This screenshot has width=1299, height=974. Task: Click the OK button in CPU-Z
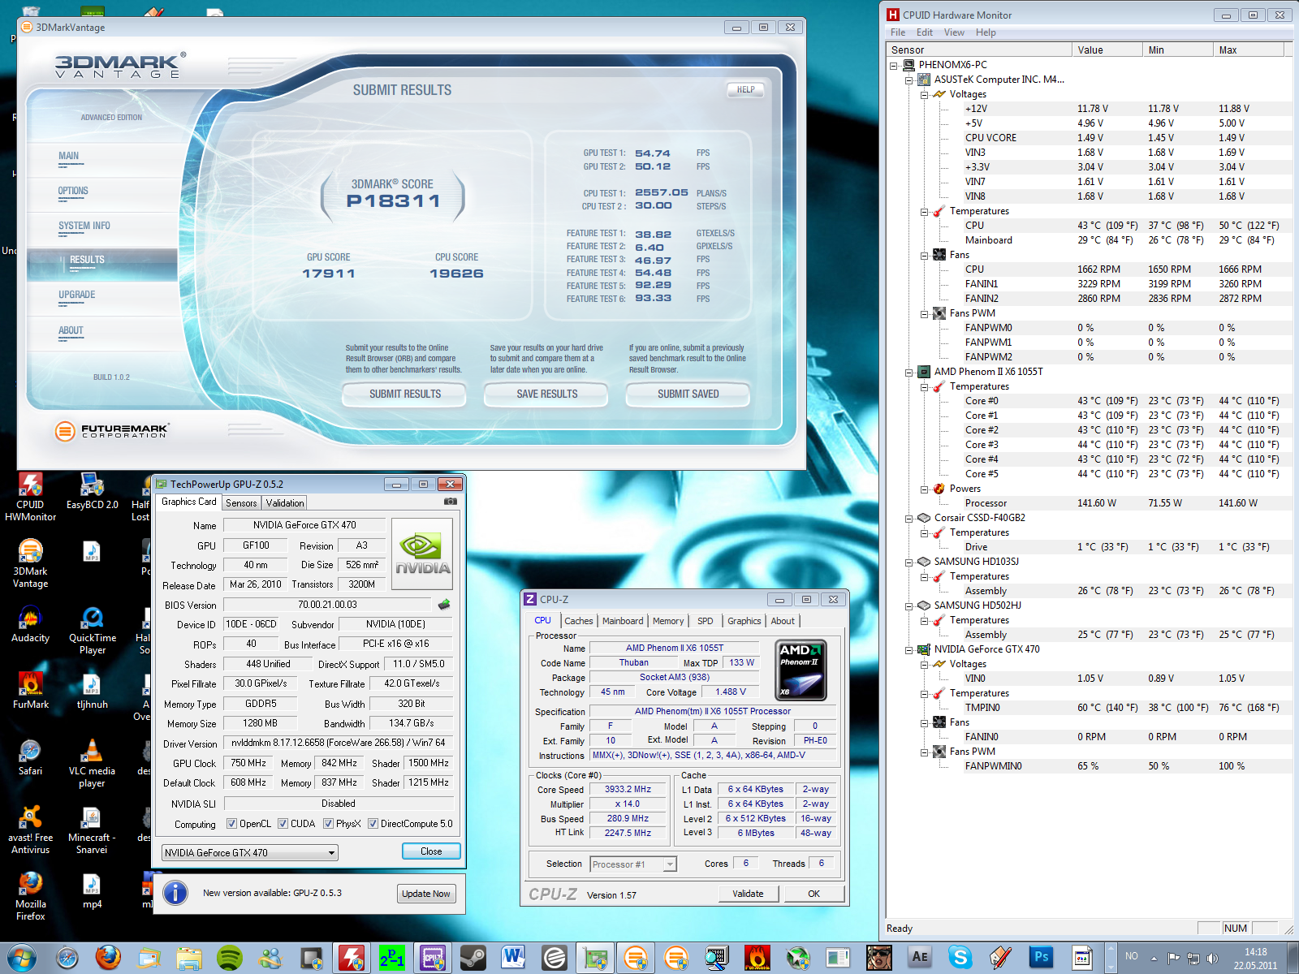tap(814, 894)
